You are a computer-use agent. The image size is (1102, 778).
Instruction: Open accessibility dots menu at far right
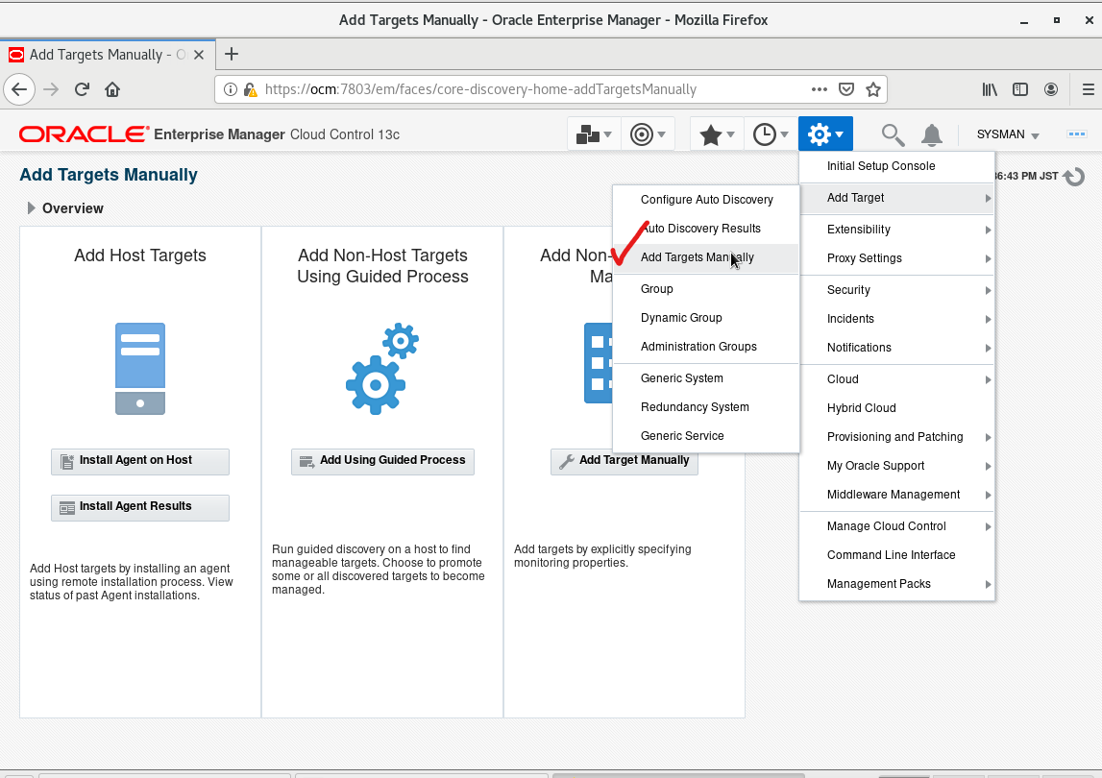pyautogui.click(x=1077, y=134)
